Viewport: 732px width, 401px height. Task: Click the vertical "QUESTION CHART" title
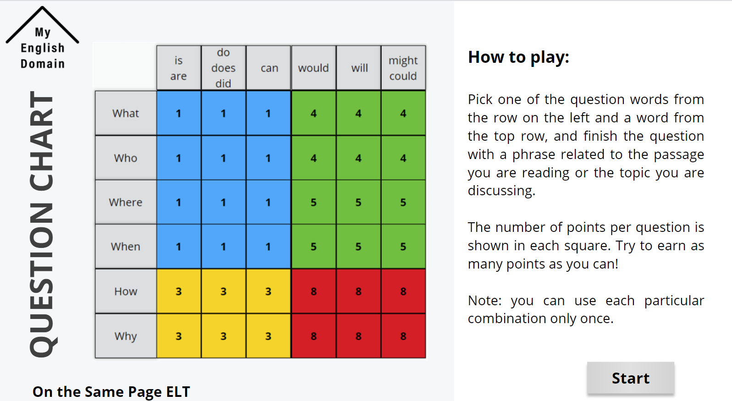pos(42,224)
